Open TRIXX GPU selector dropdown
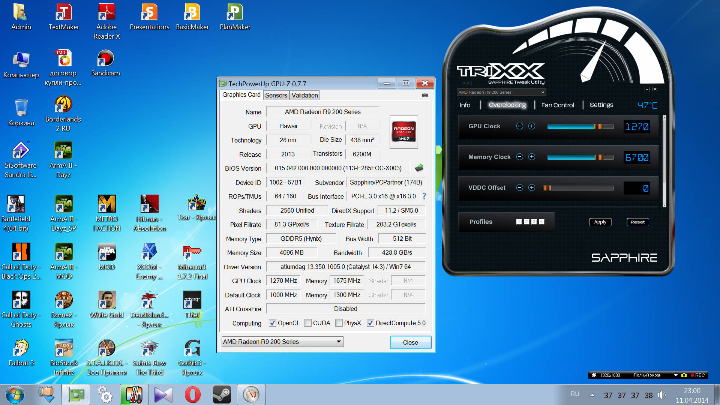 coord(542,92)
